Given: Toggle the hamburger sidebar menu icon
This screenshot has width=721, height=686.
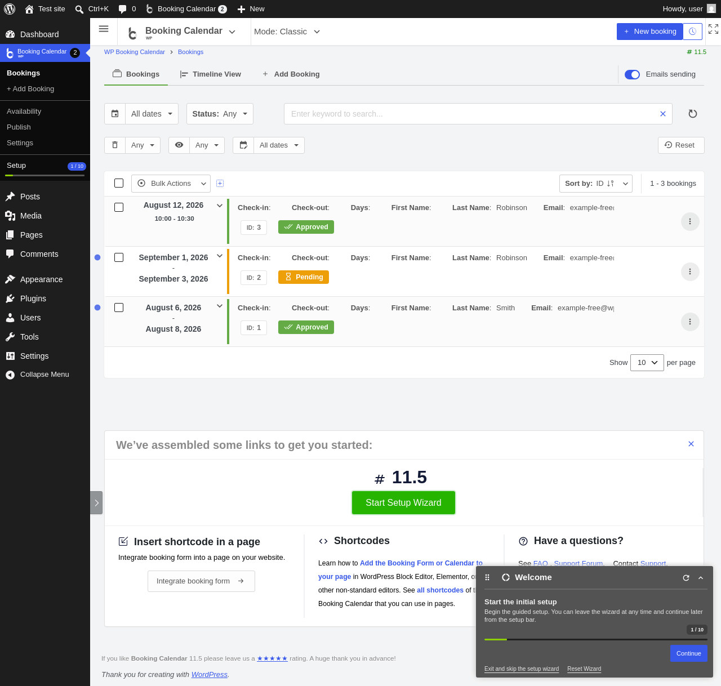Looking at the screenshot, I should [104, 29].
